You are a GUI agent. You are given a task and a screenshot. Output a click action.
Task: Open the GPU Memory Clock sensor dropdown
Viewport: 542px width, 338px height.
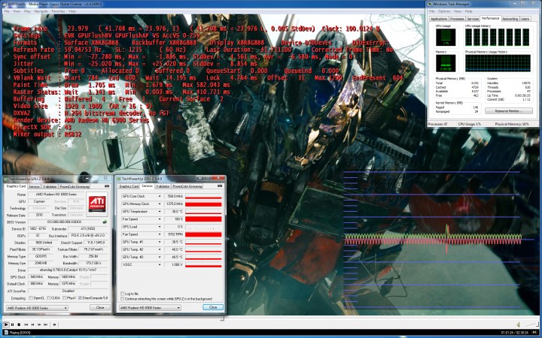pos(160,204)
